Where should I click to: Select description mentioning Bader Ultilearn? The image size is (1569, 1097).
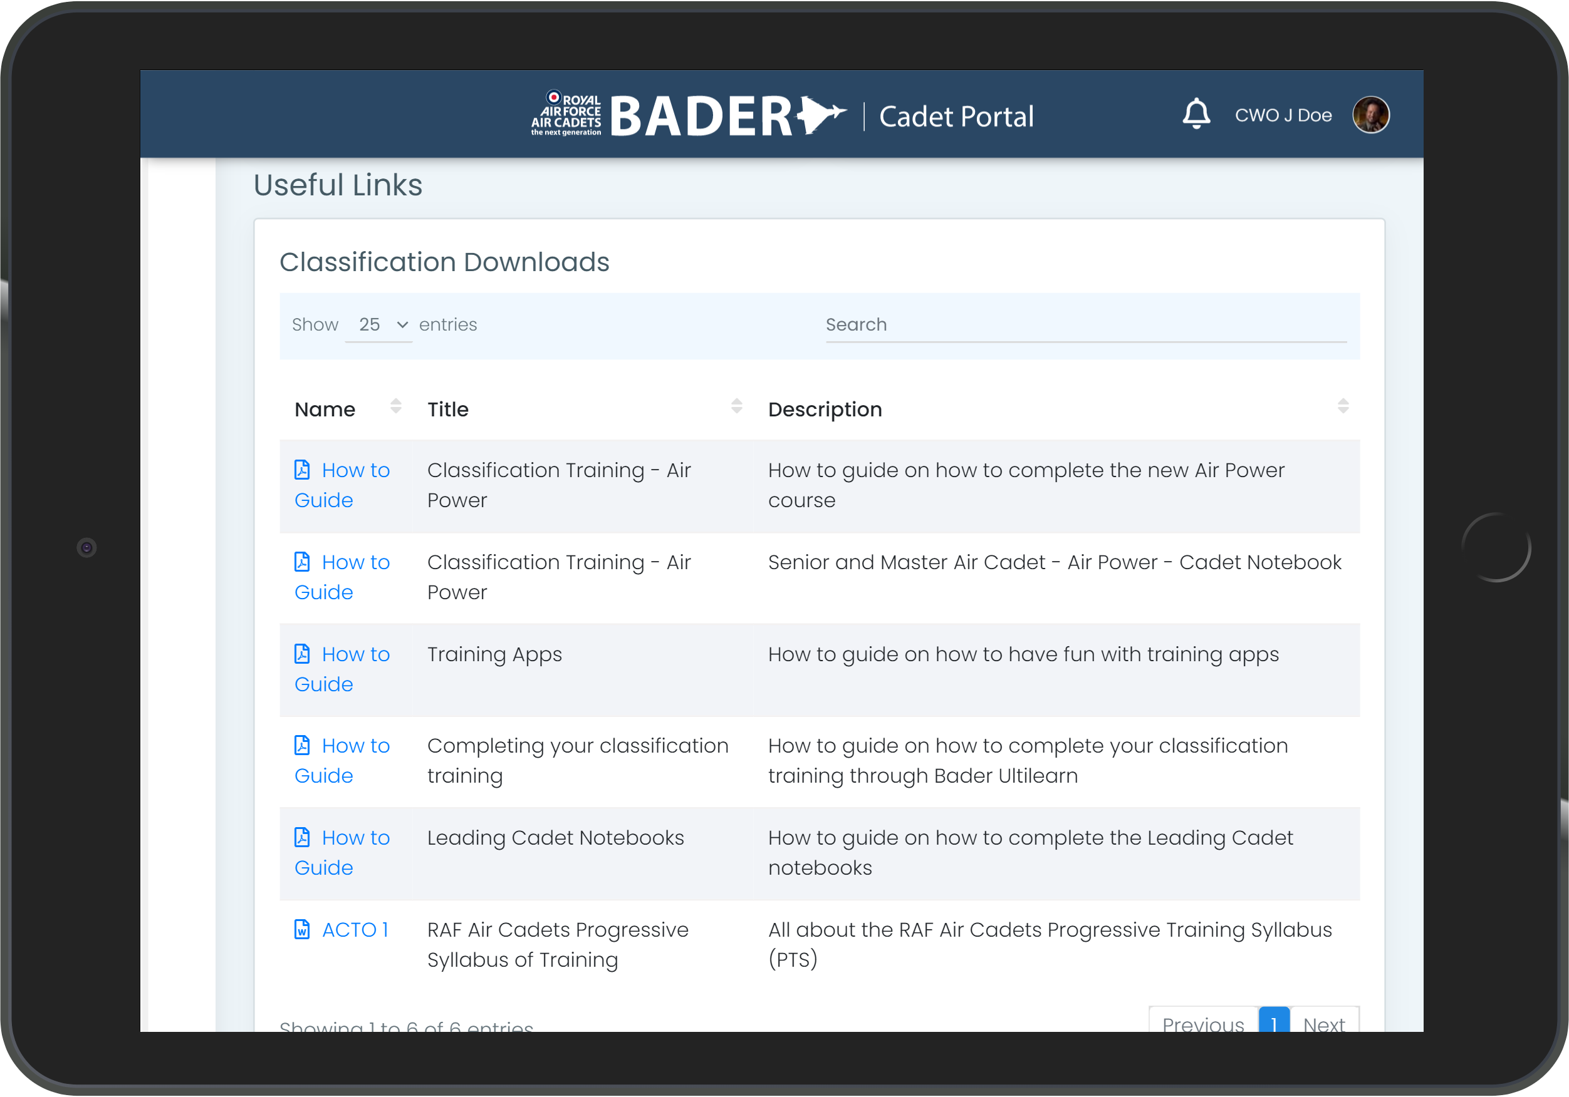(1028, 760)
